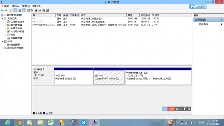Open the 帮助(H) menu
The width and height of the screenshot is (224, 126).
point(36,6)
